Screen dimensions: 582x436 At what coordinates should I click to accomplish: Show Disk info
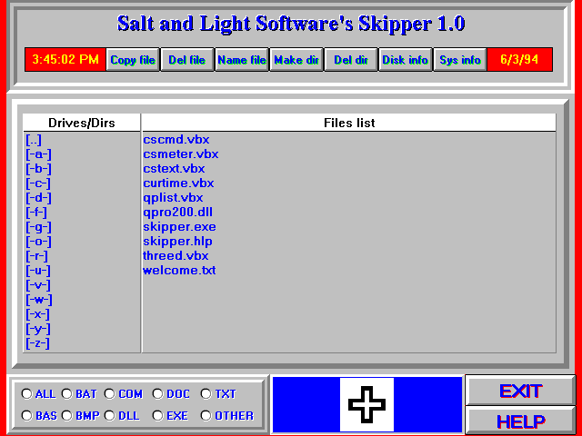406,60
